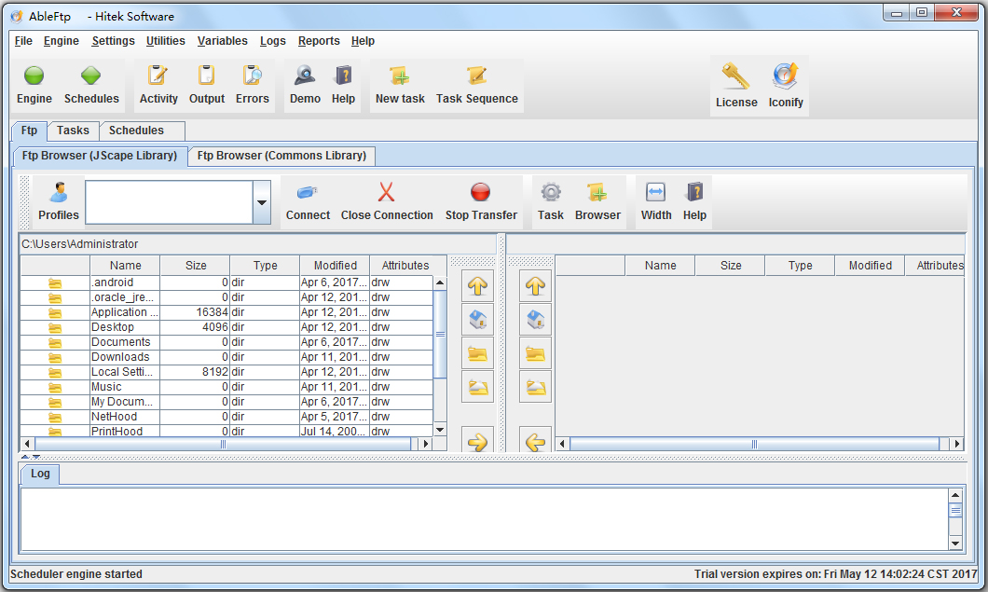Viewport: 988px width, 592px height.
Task: Sort local files by Size header
Action: click(x=196, y=266)
